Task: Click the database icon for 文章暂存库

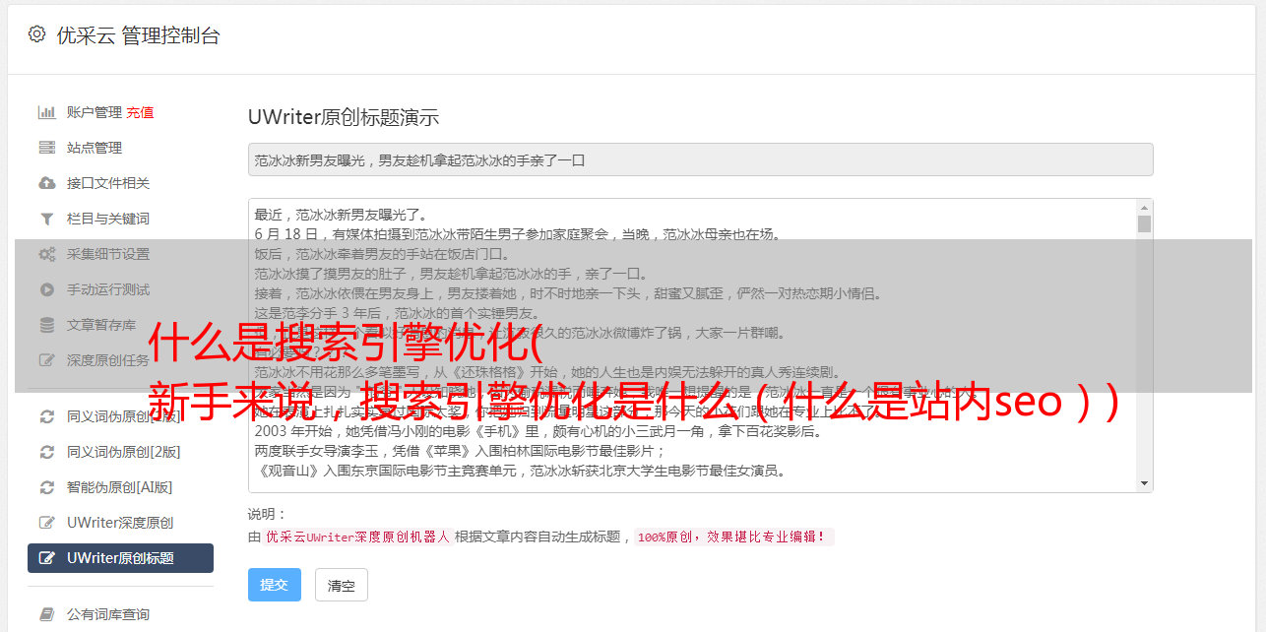Action: coord(46,325)
